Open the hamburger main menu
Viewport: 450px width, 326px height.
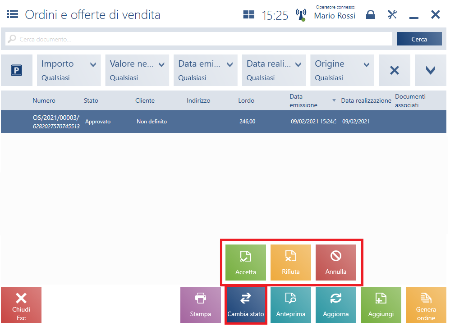[x=13, y=14]
